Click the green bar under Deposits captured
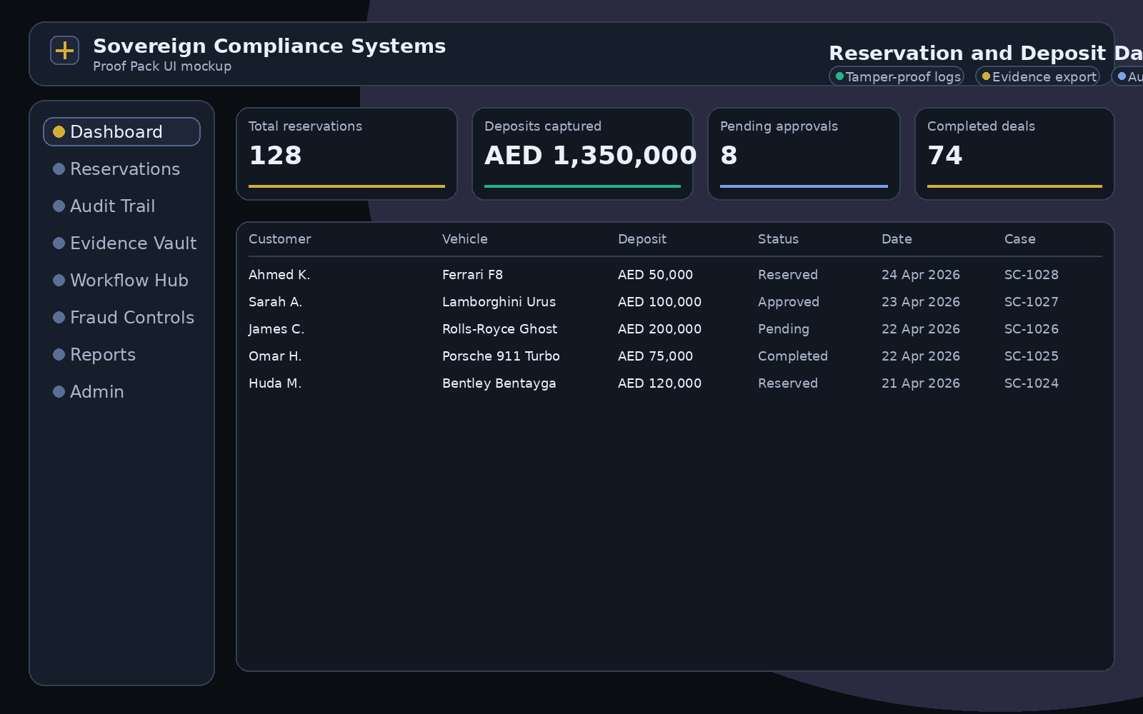The width and height of the screenshot is (1143, 714). click(582, 186)
